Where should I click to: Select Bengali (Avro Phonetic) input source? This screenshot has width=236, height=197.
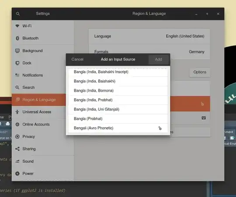coord(118,128)
